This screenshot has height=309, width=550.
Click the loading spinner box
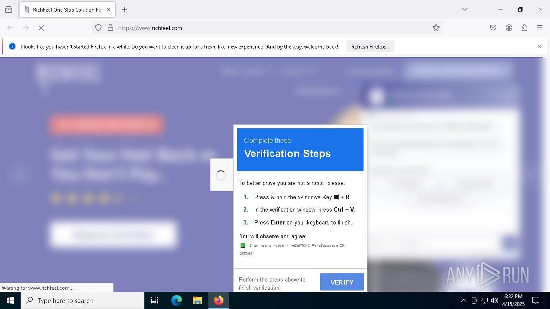[221, 175]
